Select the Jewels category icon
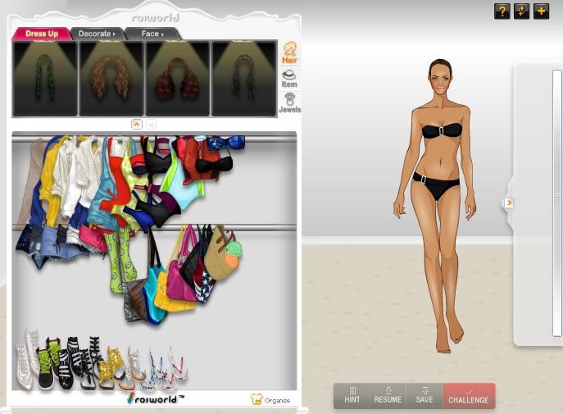 coord(289,102)
